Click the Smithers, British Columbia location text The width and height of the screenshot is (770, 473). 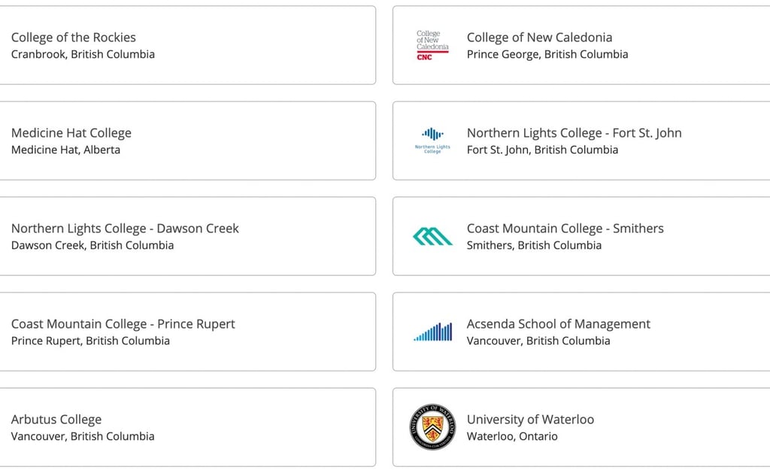tap(535, 245)
